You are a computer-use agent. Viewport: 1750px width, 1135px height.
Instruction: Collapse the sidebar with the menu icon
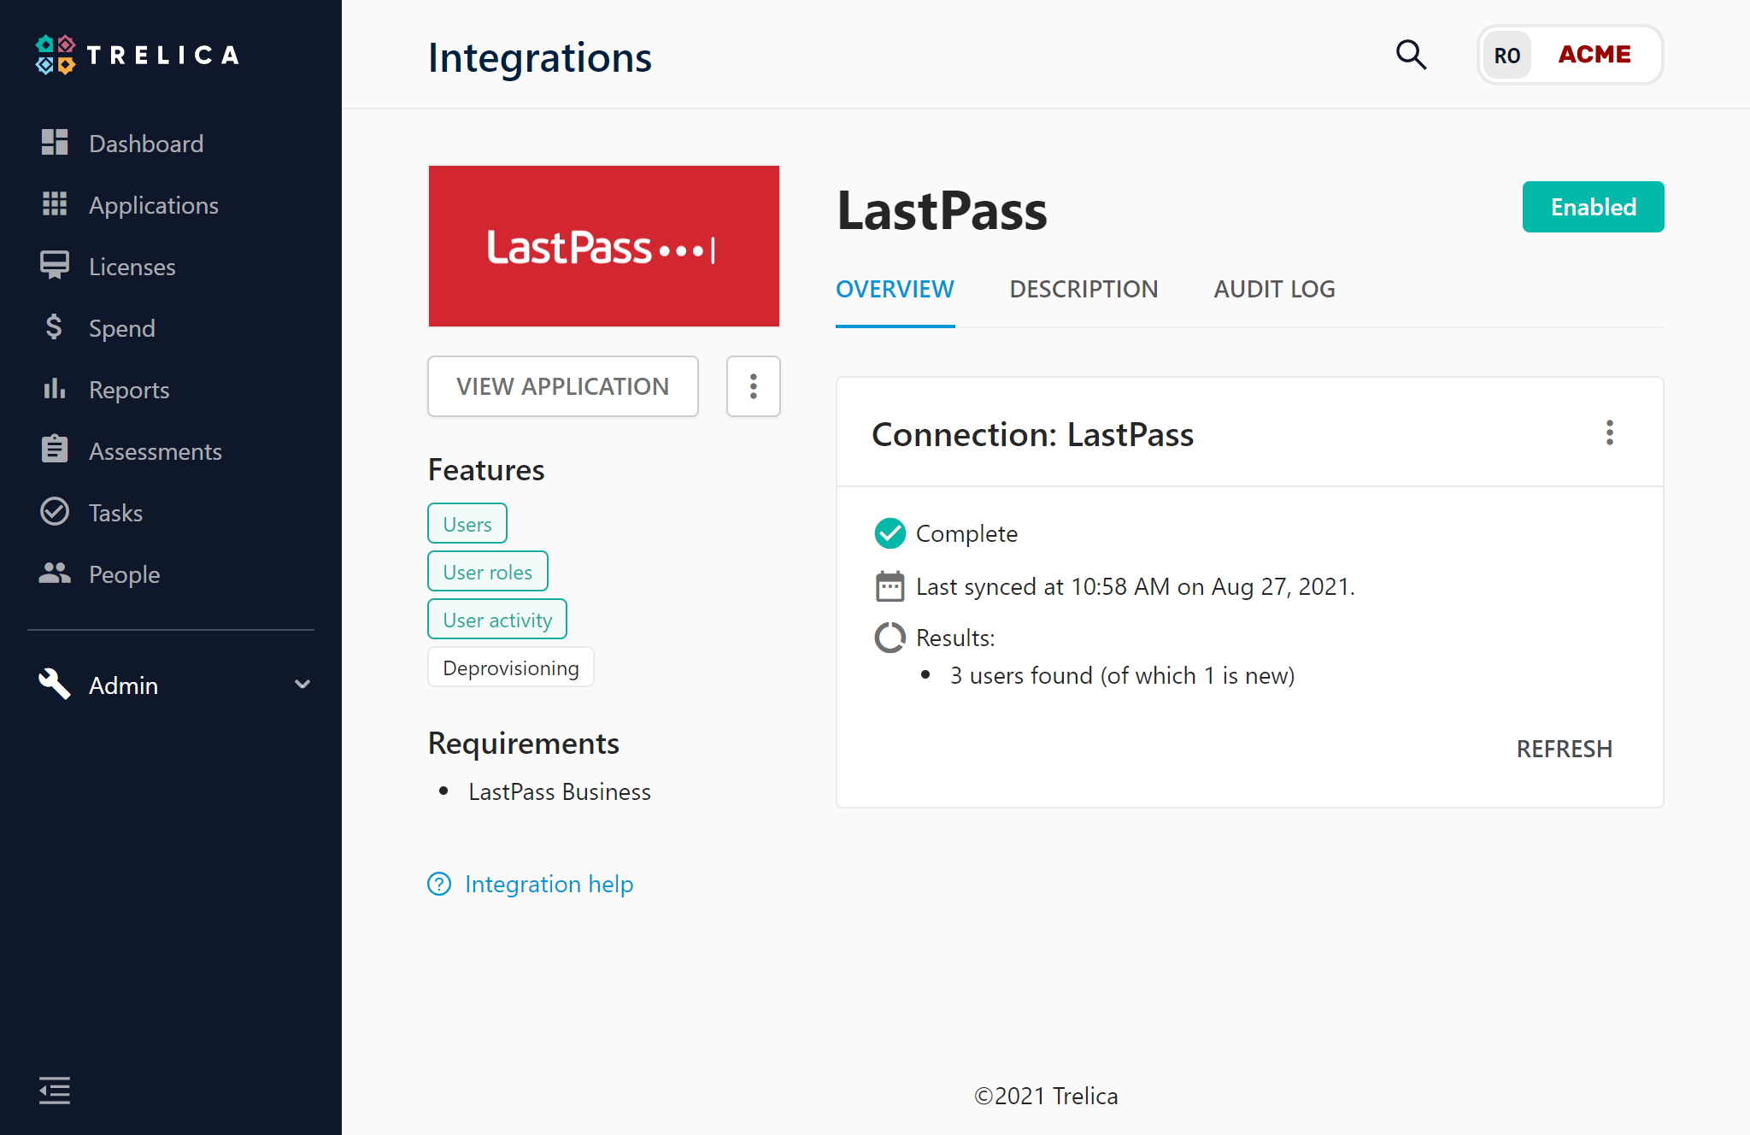click(x=55, y=1091)
